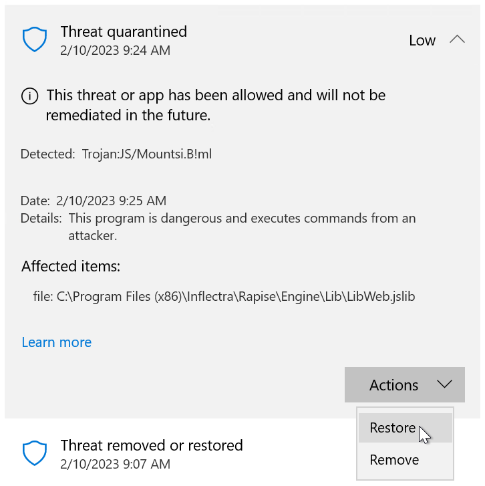Click the Details description about dangerous program
The height and width of the screenshot is (486, 485).
point(242,227)
